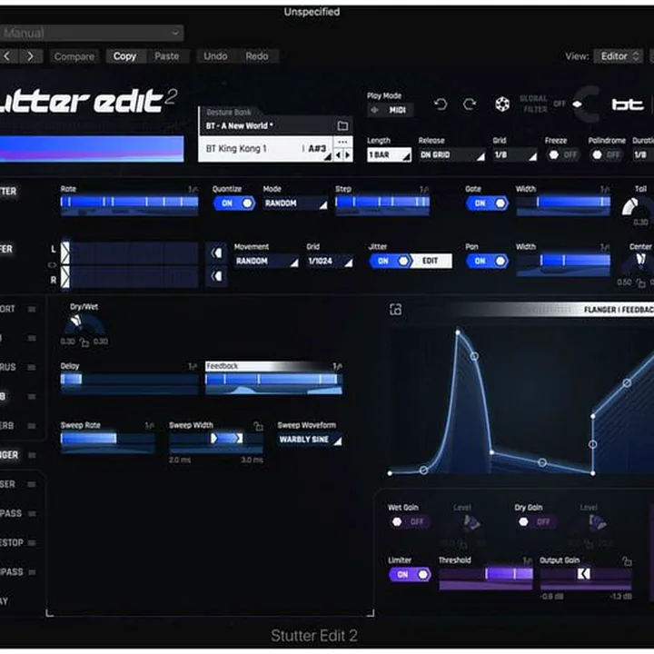
Task: Toggle the Pan switch
Action: pyautogui.click(x=487, y=261)
